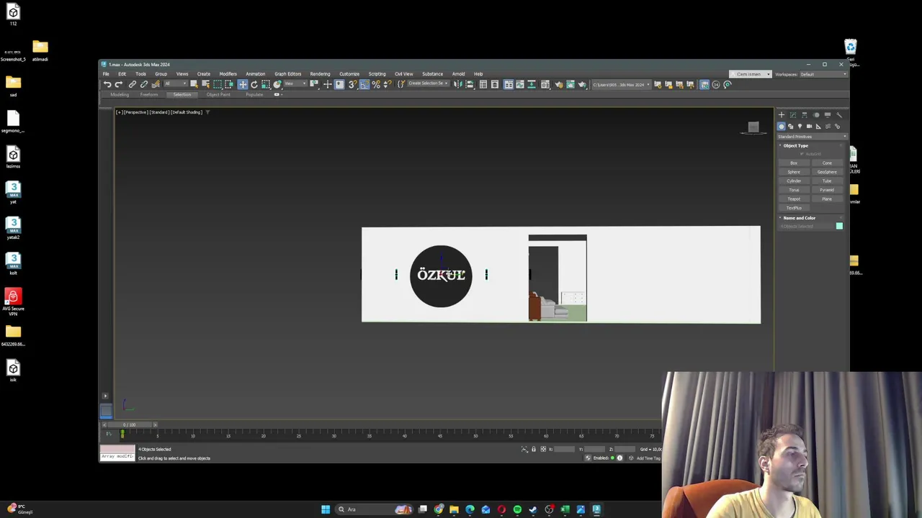Activate the Select and Scale tool
This screenshot has height=518, width=922.
266,84
